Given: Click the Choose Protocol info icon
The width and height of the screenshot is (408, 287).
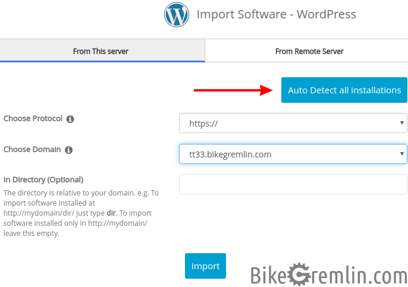Looking at the screenshot, I should coord(70,119).
